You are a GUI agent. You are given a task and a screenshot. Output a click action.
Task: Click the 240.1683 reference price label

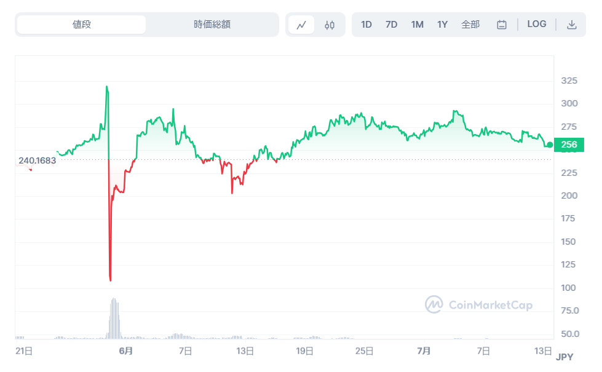click(x=38, y=160)
